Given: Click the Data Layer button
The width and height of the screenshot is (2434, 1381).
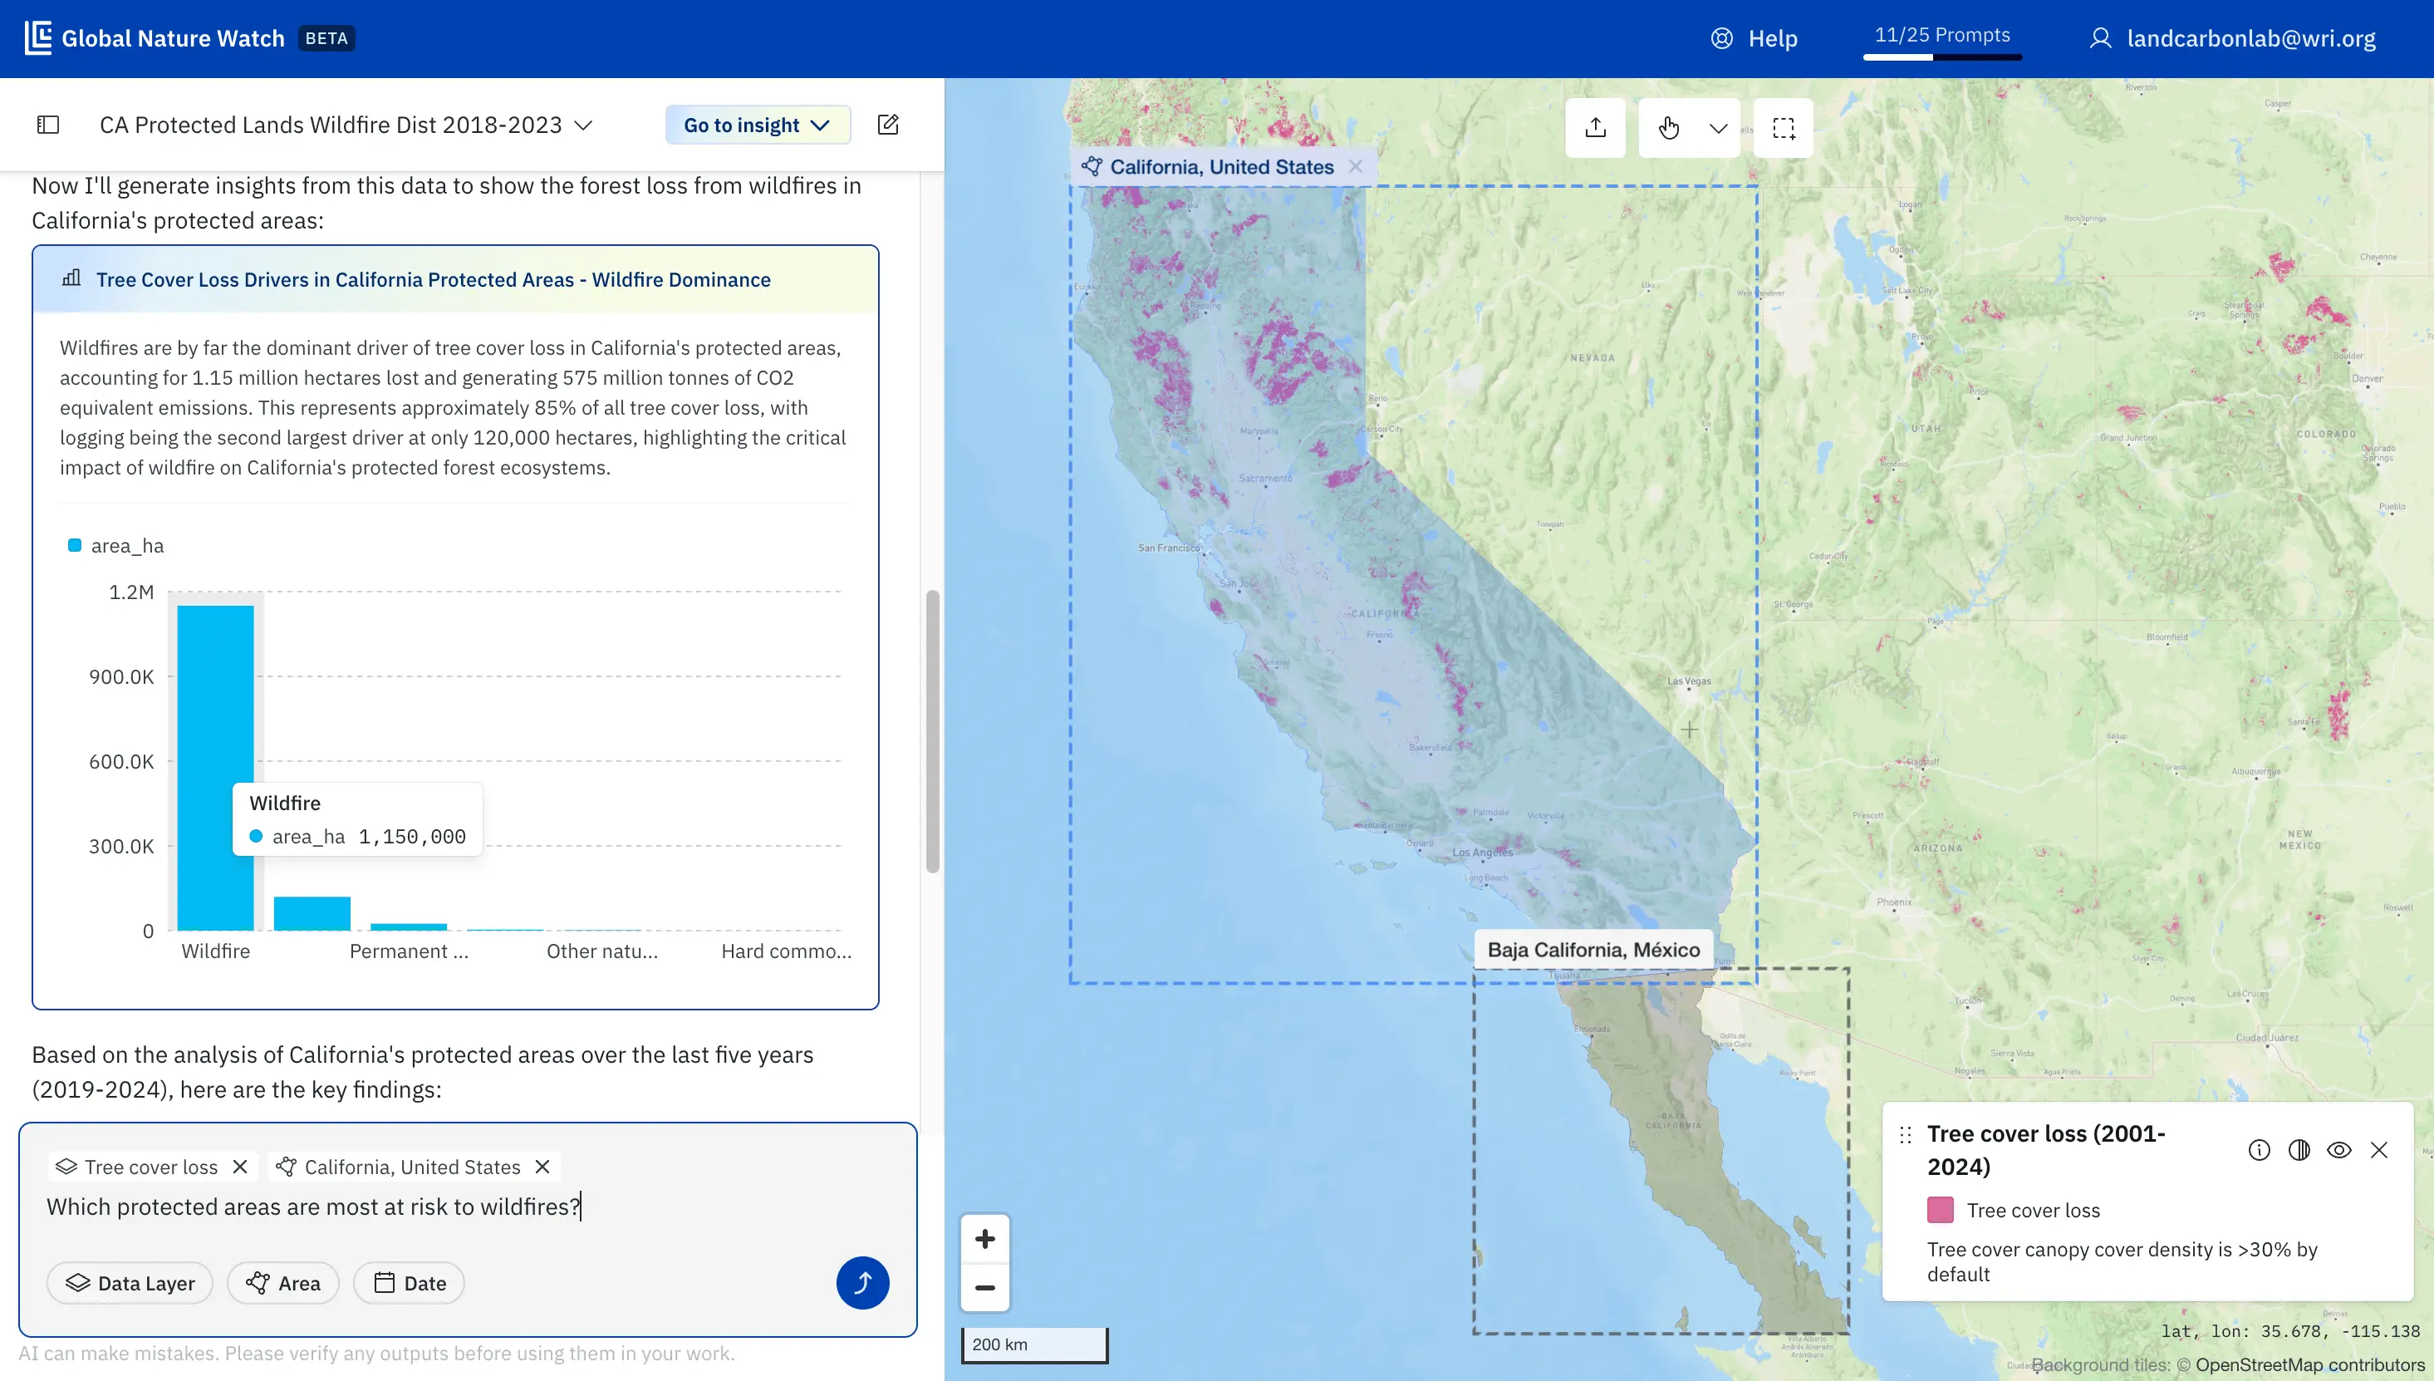Looking at the screenshot, I should point(130,1283).
